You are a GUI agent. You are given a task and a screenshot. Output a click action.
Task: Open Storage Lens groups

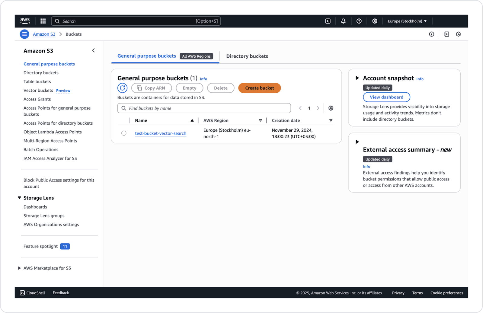[x=44, y=216]
